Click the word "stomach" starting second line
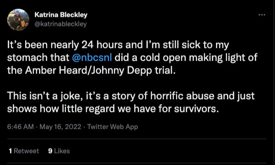The height and width of the screenshot is (165, 275). tap(27, 58)
